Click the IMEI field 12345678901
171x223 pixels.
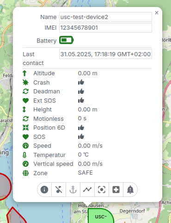pyautogui.click(x=105, y=28)
